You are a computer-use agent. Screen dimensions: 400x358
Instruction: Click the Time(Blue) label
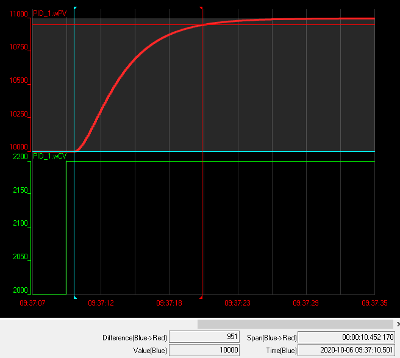tap(281, 351)
